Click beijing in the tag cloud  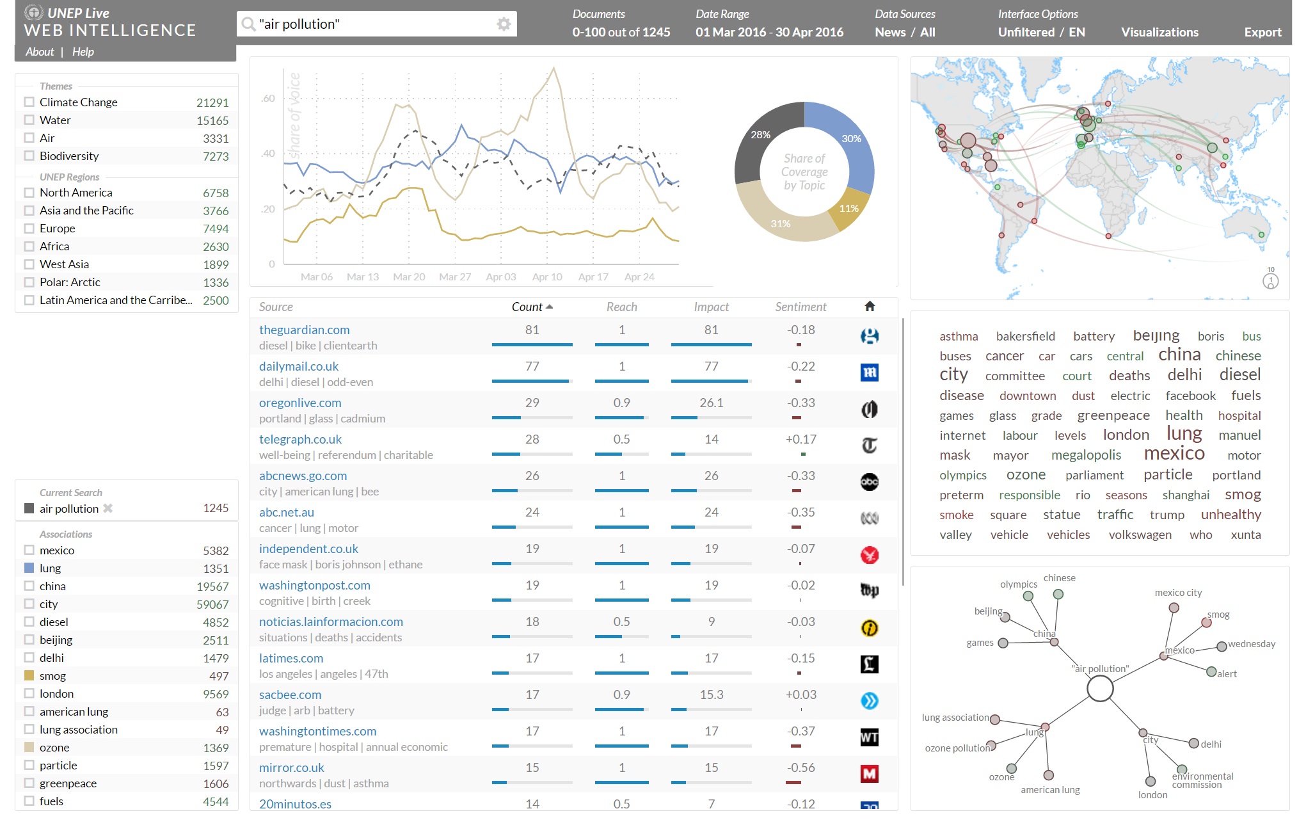[x=1156, y=335]
